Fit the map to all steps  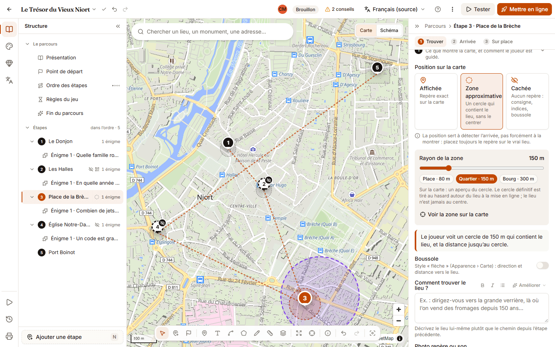[299, 333]
